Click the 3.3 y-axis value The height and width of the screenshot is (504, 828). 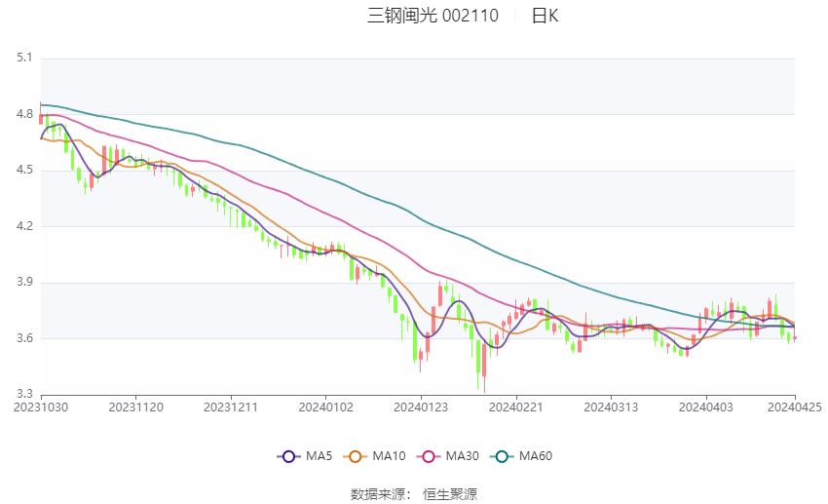[x=24, y=394]
